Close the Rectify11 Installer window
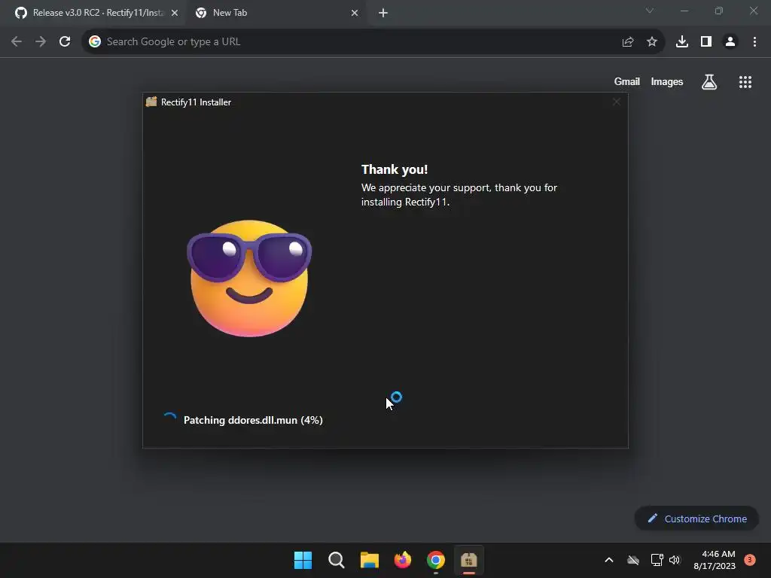771x578 pixels. [616, 102]
